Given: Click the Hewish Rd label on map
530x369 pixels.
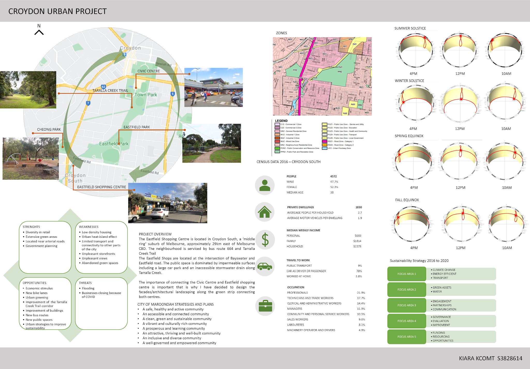Looking at the screenshot, I should pos(163,64).
